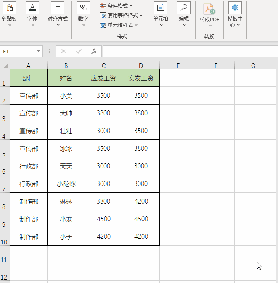Click header cell 实发工资
Screen dimensions: 278x283
(x=141, y=78)
